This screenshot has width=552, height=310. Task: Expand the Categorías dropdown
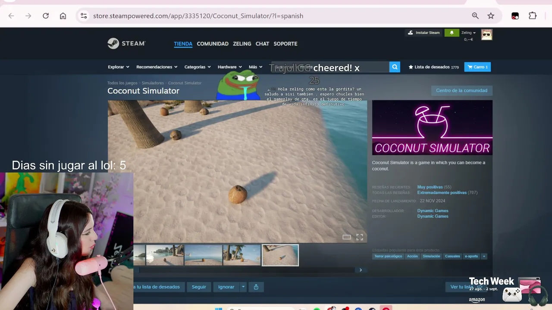[198, 67]
